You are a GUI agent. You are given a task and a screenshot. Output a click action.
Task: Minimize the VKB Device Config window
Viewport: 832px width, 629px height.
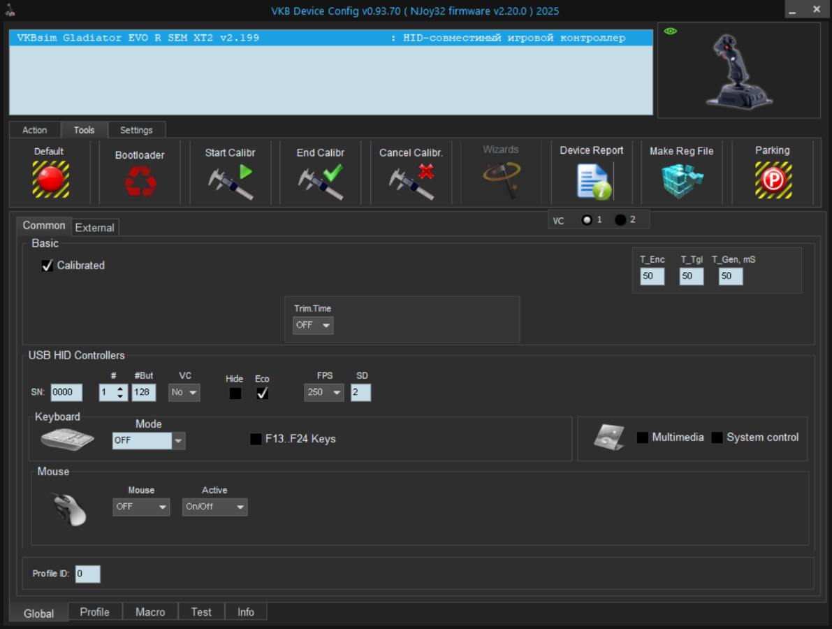click(x=792, y=10)
